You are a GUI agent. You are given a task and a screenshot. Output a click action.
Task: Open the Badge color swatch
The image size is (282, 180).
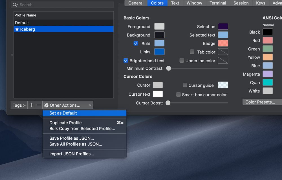tap(223, 43)
